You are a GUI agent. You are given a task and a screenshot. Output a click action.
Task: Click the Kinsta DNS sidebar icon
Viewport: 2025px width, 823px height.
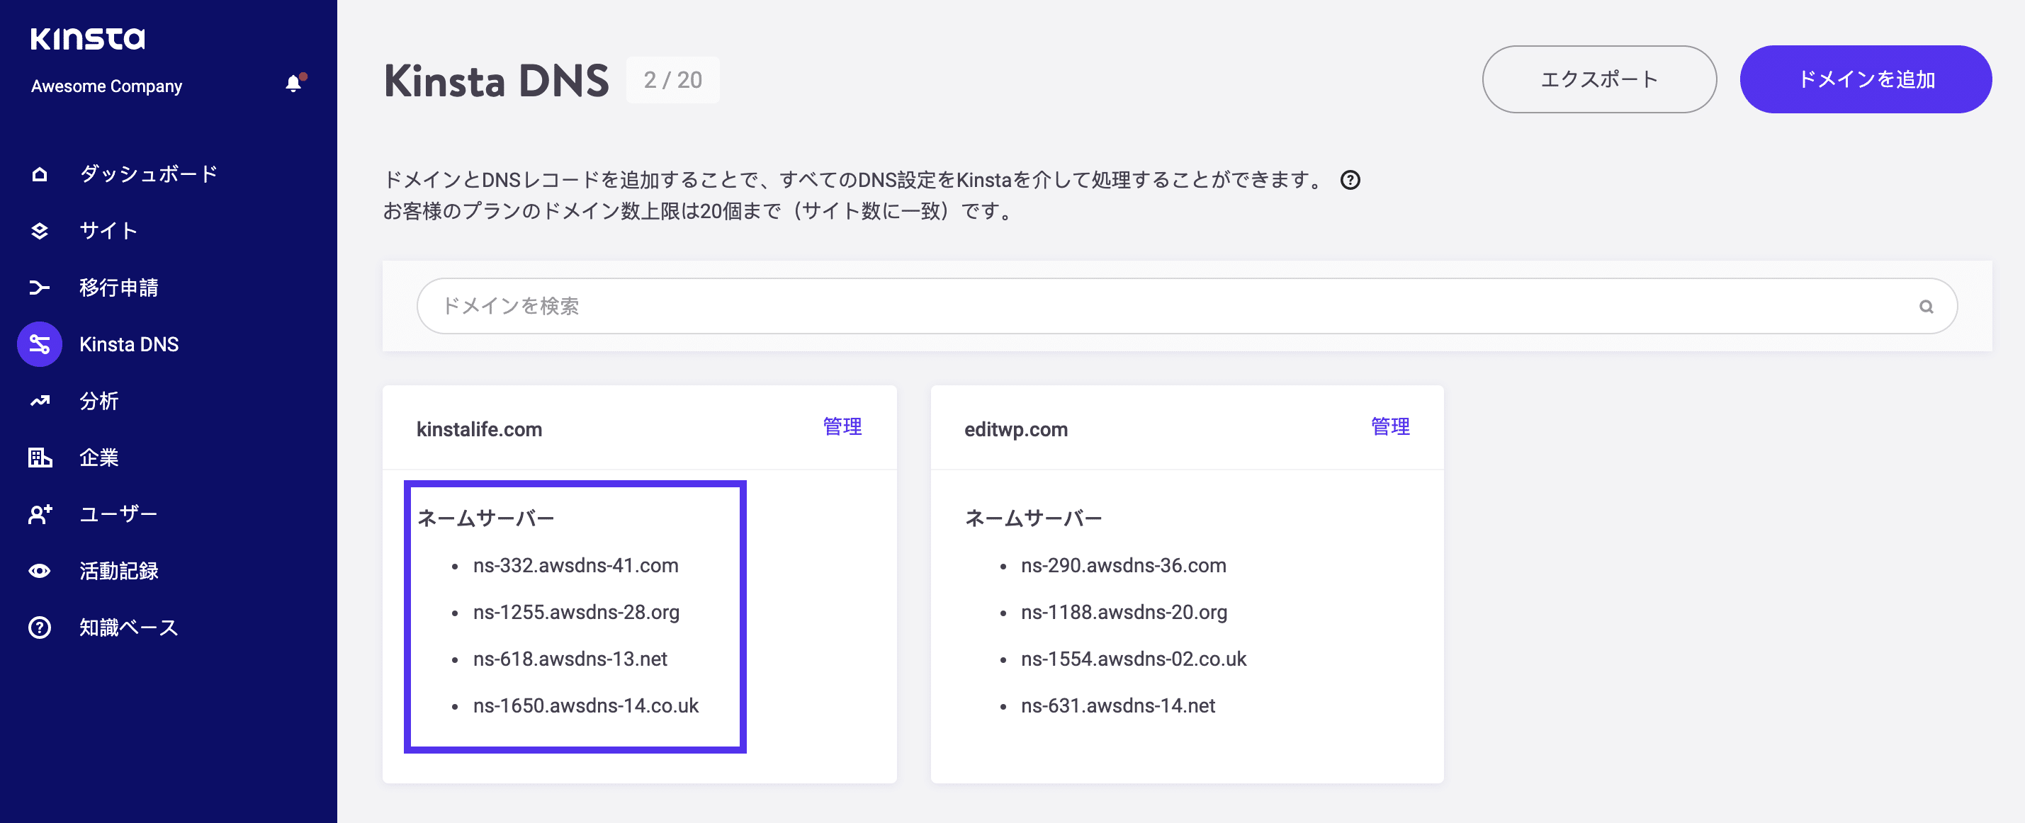(x=39, y=344)
